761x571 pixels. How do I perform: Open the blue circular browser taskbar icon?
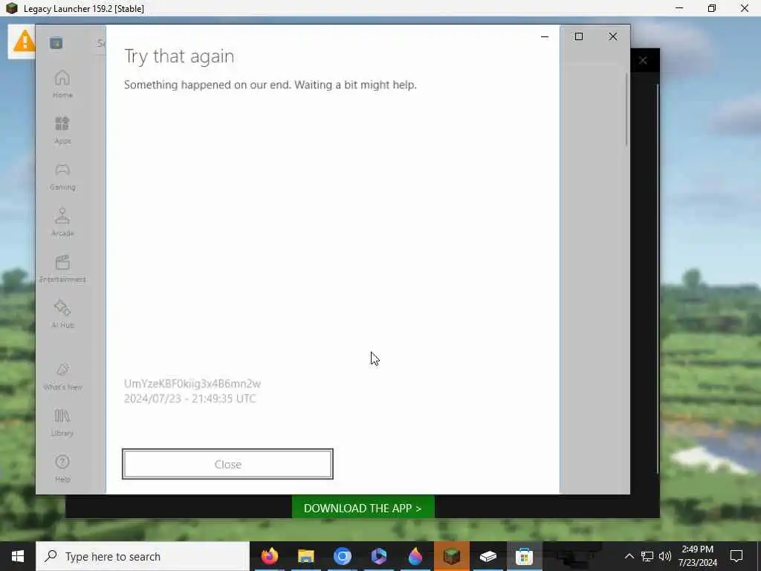(x=342, y=556)
